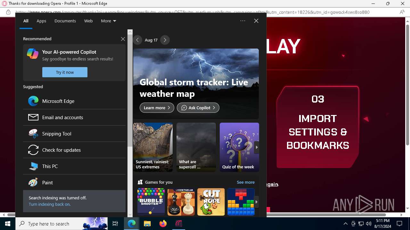Expand the More filter dropdown
The image size is (410, 230).
click(x=109, y=21)
